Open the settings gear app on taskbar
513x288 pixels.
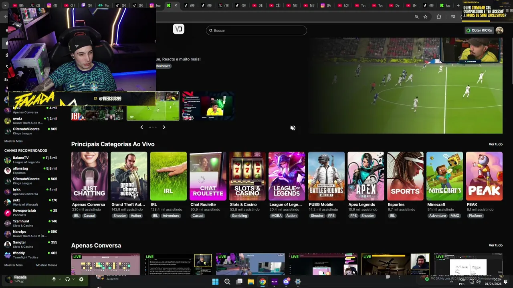click(298, 282)
